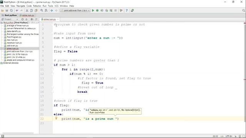This screenshot has width=246, height=138.
Task: Select simple and compound intrest.py file
Action: click(20, 60)
